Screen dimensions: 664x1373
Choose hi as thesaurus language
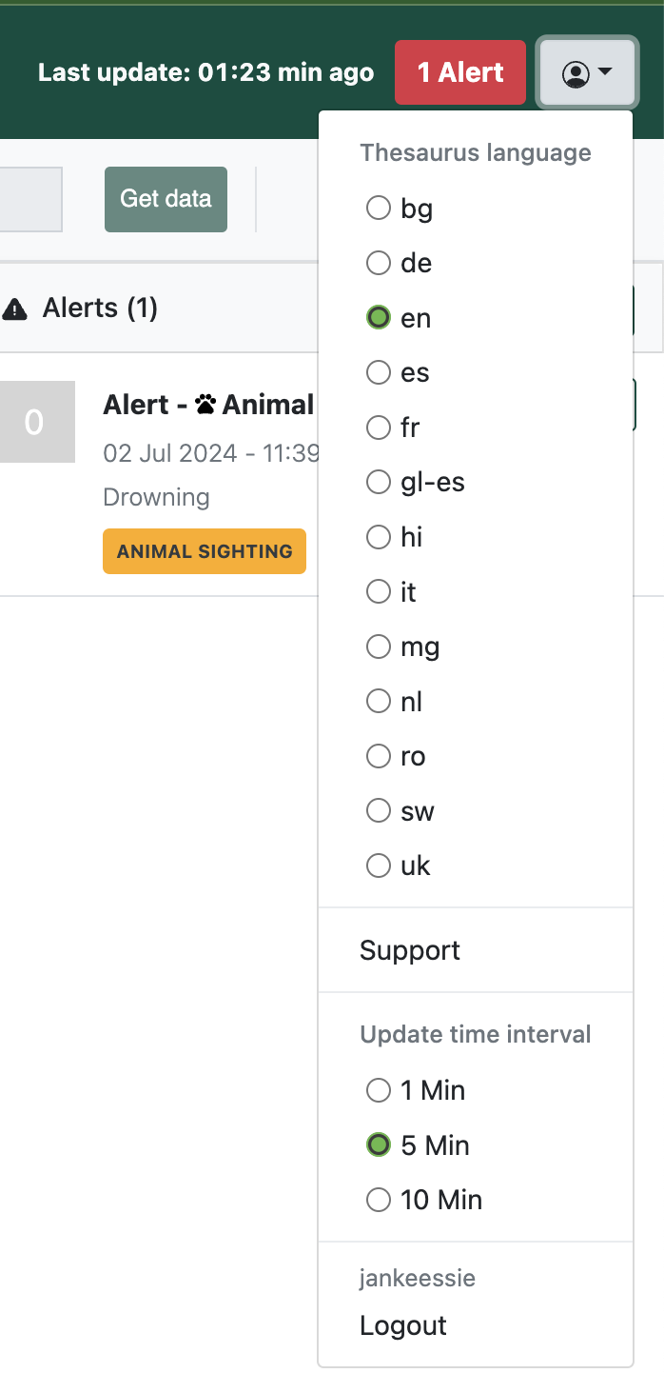(379, 537)
